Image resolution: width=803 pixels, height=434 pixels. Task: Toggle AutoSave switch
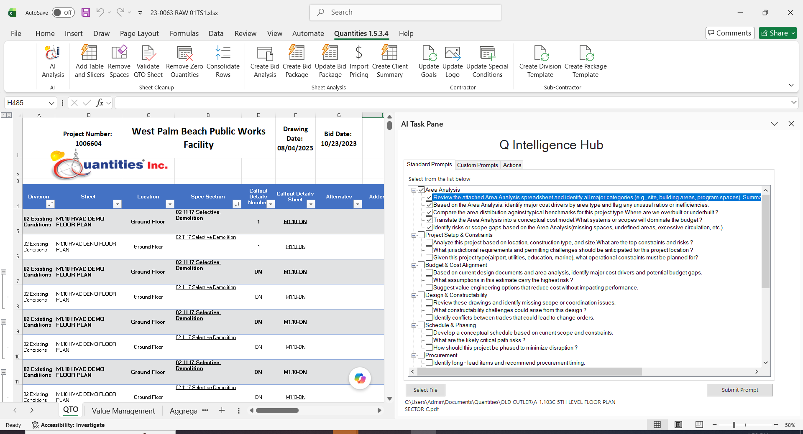click(63, 13)
